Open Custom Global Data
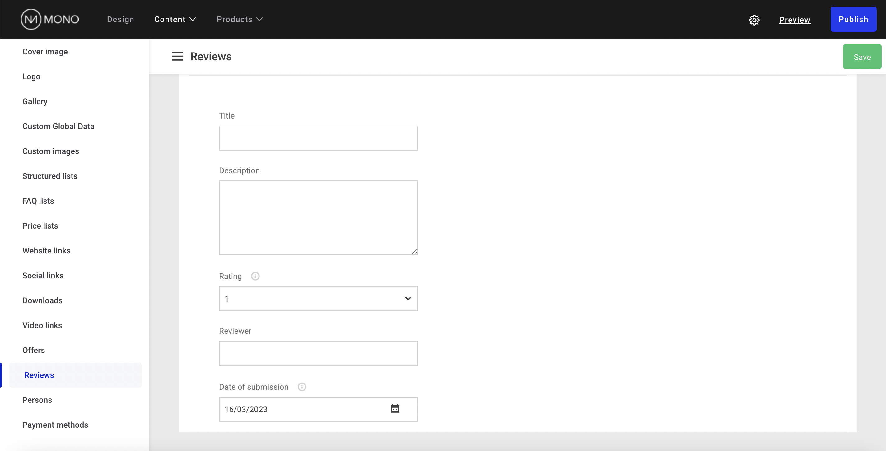The width and height of the screenshot is (886, 451). click(x=58, y=126)
